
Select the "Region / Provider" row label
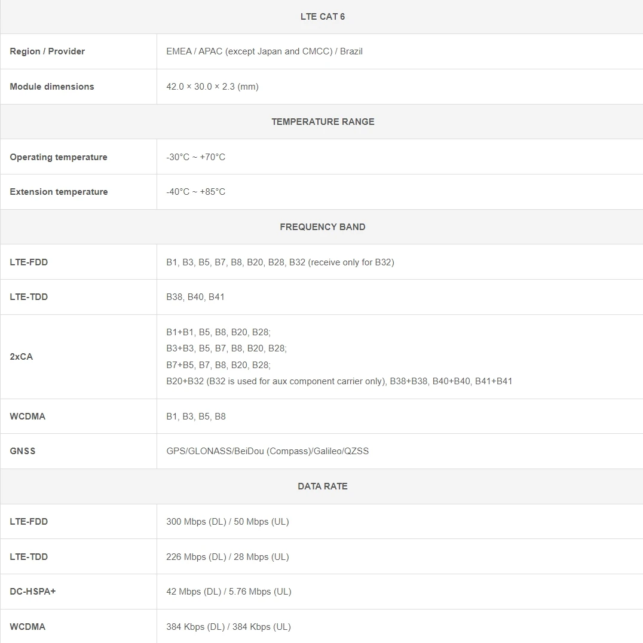pyautogui.click(x=47, y=51)
